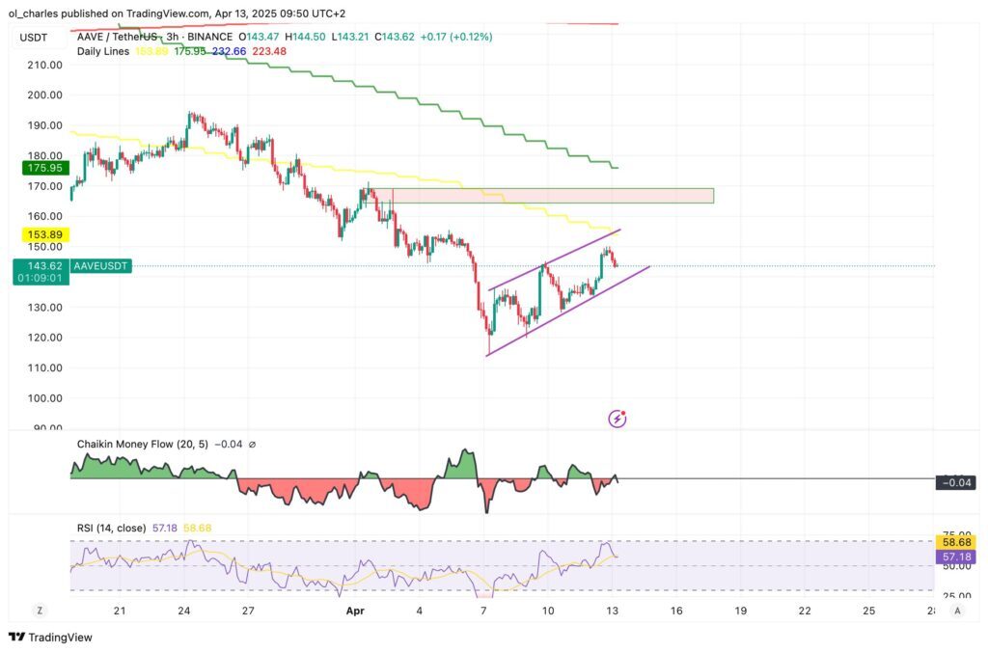Screen dimensions: 988x652
Task: Open the AAVE / TetherUS symbol legend
Action: 118,37
